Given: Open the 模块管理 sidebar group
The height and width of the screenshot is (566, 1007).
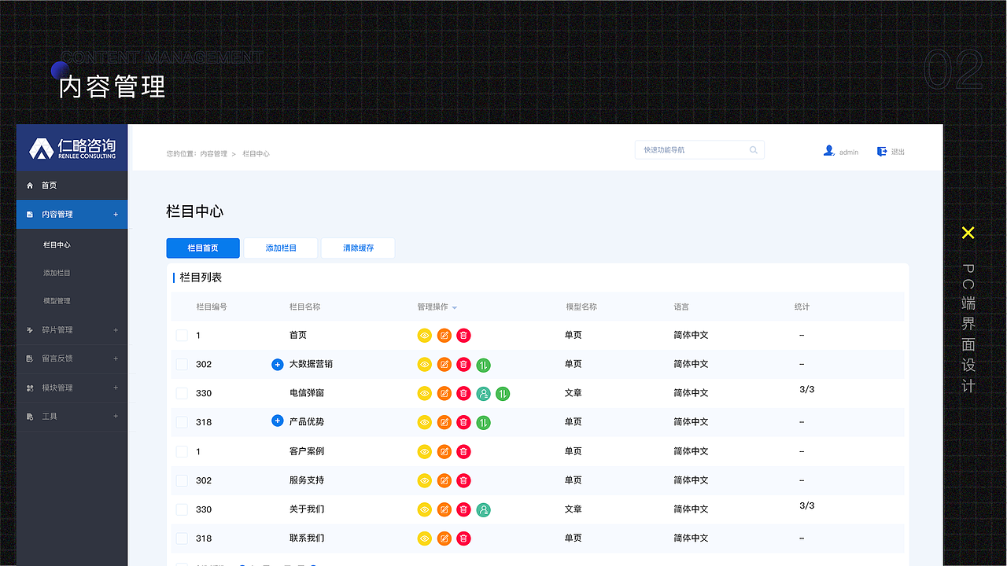Looking at the screenshot, I should pos(116,388).
